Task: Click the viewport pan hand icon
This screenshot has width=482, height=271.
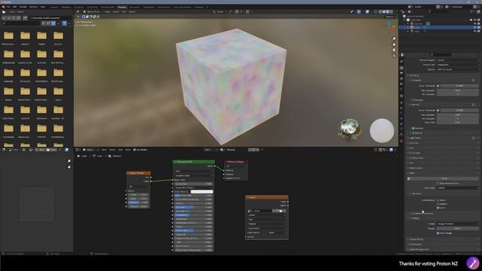Action: (394, 44)
